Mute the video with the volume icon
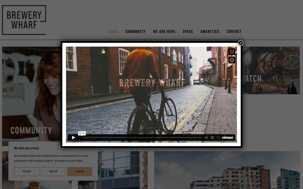Screen dimensions: 303x189 [x=206, y=137]
